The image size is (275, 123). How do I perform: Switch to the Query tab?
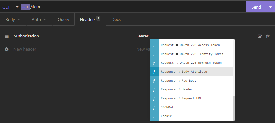pos(63,19)
